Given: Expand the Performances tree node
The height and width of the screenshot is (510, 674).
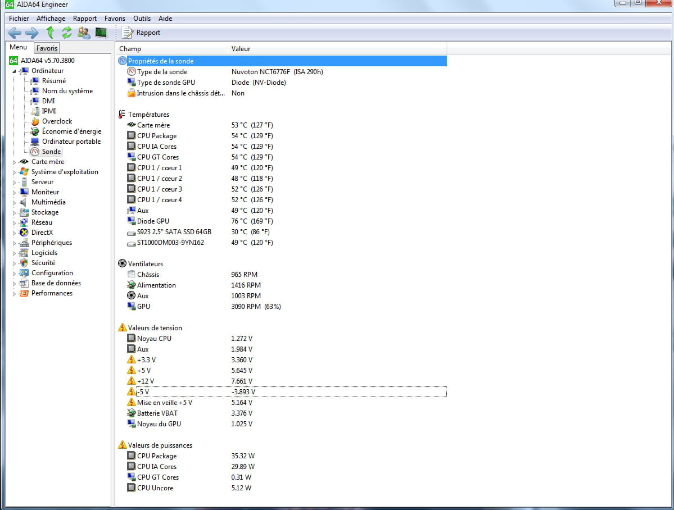Looking at the screenshot, I should point(15,294).
